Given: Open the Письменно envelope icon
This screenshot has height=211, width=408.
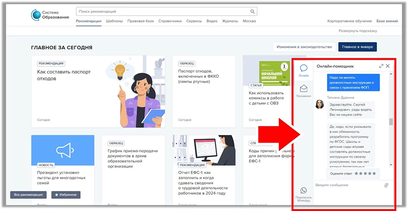Looking at the screenshot, I should (304, 89).
